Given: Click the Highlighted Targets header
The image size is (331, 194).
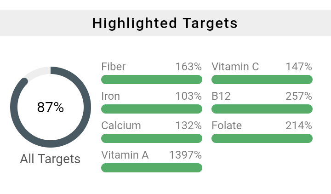Looking at the screenshot, I should click(165, 23).
